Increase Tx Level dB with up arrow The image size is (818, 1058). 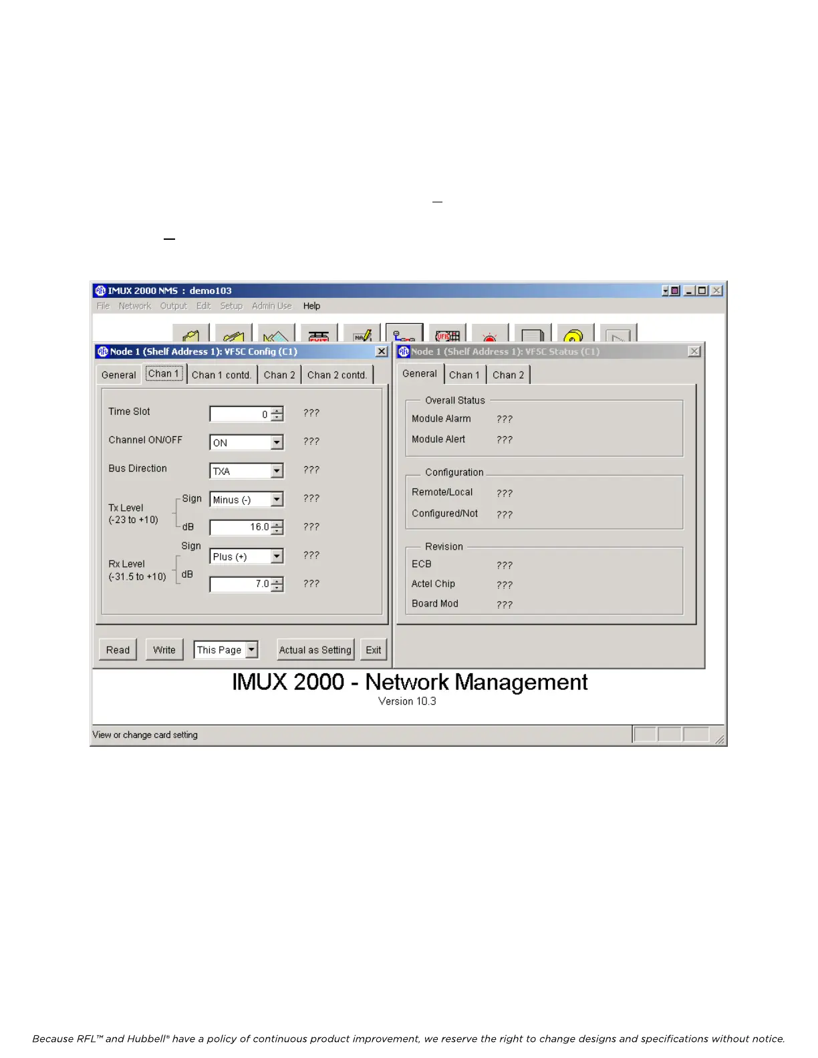click(x=277, y=524)
